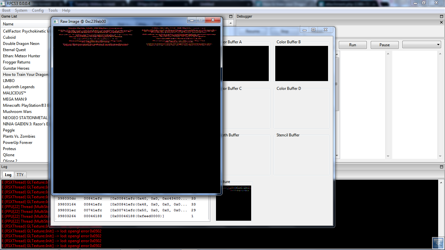445x250 pixels.
Task: Close the Debugger panel
Action: tap(442, 22)
